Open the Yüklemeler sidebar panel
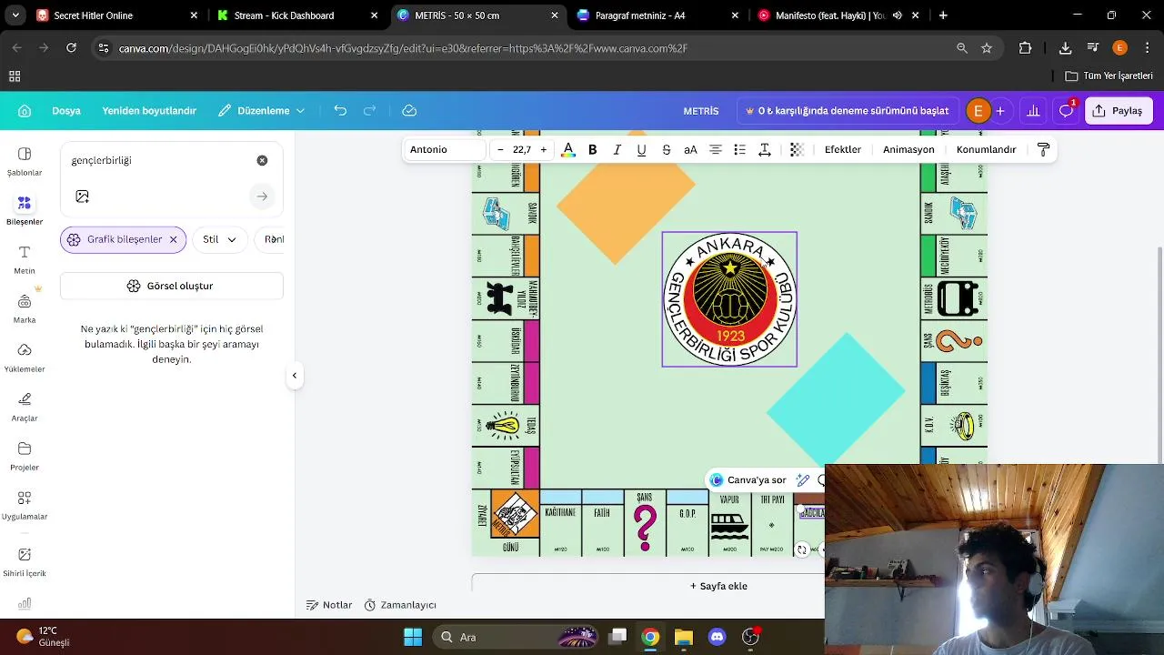 [25, 358]
